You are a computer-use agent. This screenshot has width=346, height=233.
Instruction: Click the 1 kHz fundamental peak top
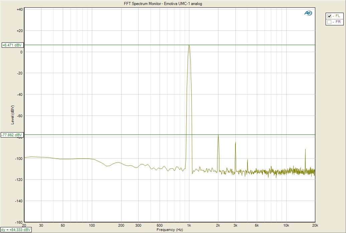[x=189, y=46]
